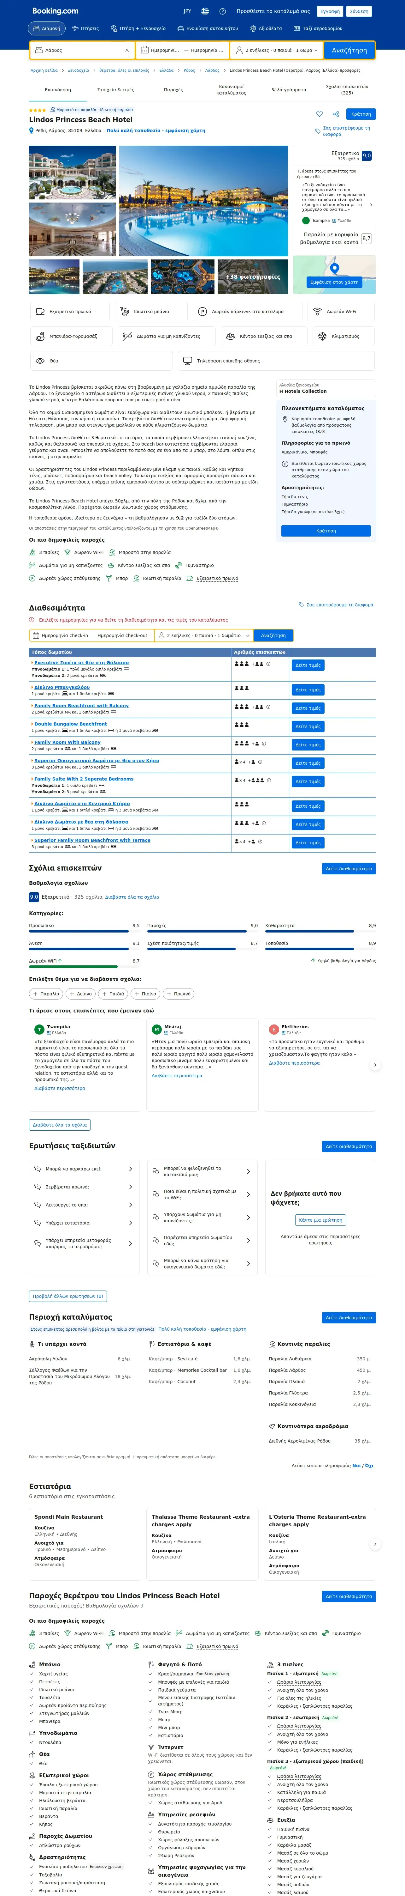405x1896 pixels.
Task: Click the occupancy info icon in Executive Σουίτα row
Action: point(268,664)
